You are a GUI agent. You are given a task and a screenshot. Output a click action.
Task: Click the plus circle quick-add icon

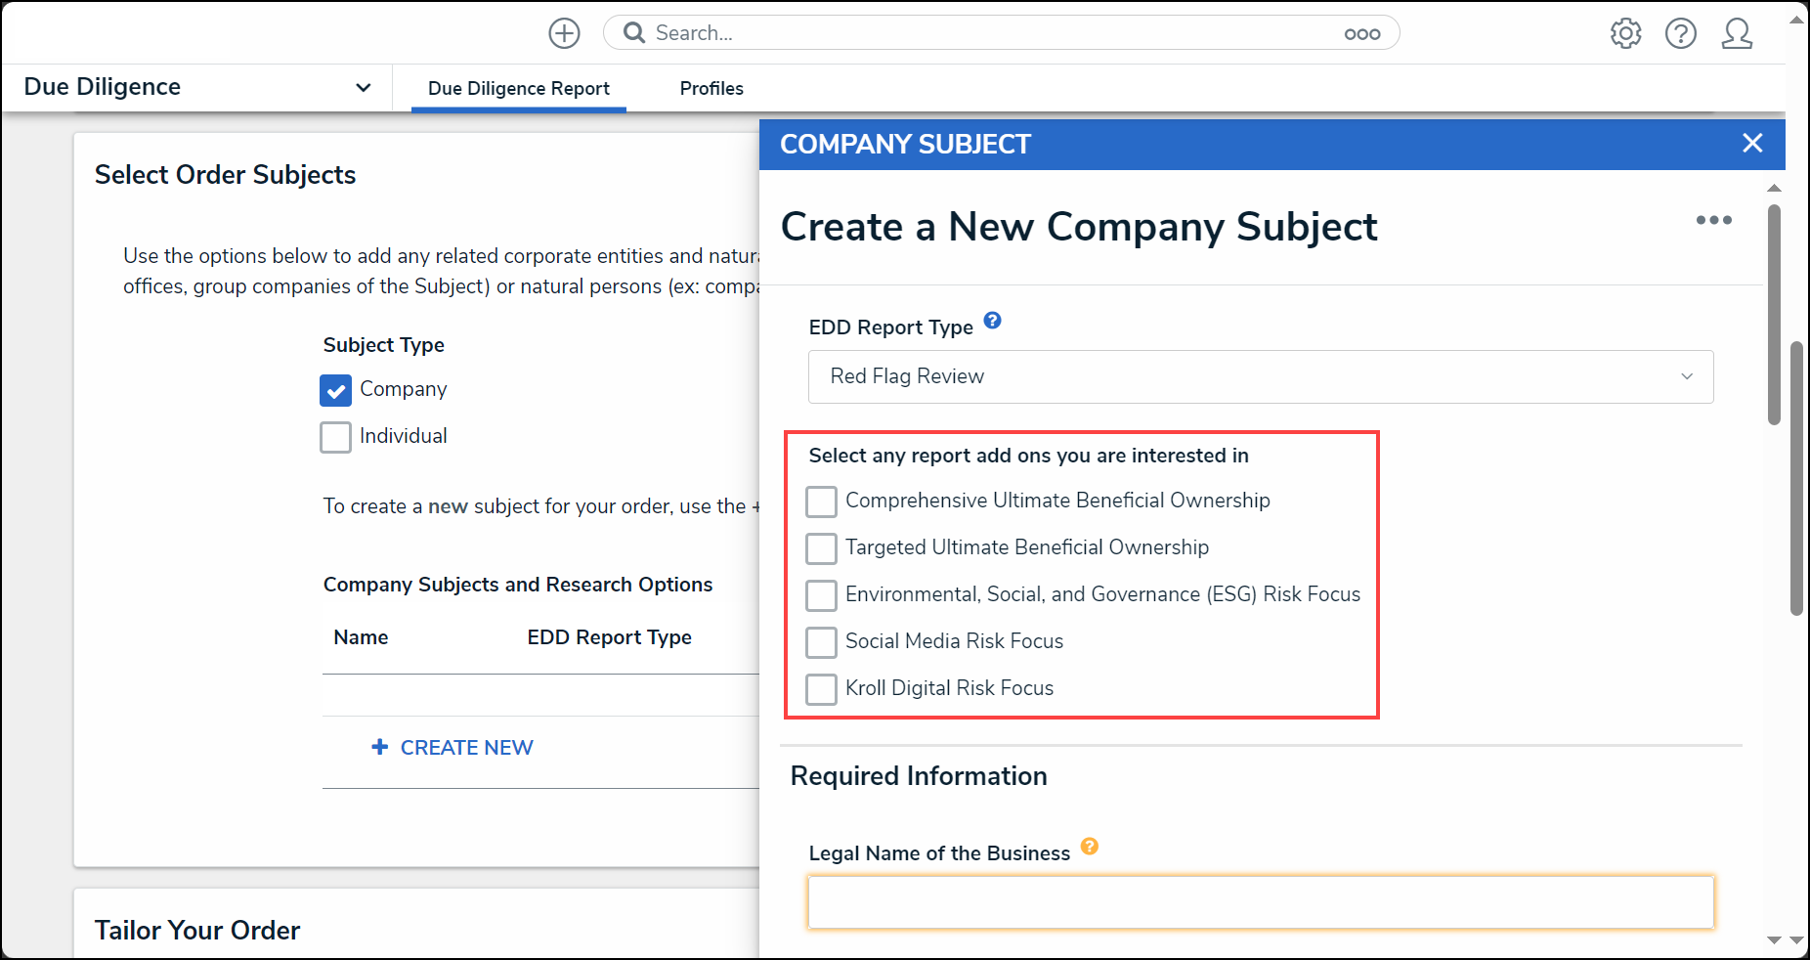click(564, 33)
